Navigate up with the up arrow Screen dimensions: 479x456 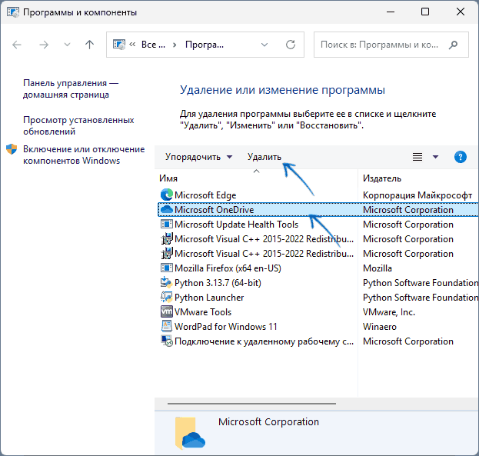89,45
